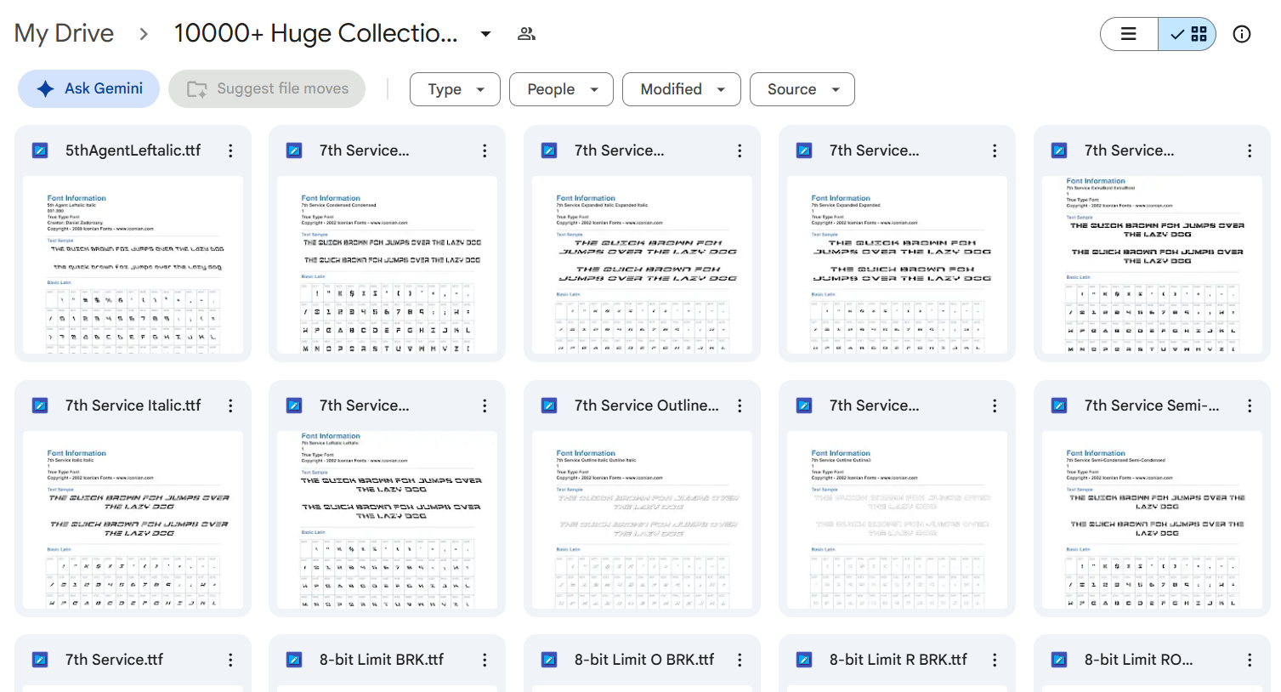
Task: Open More actions for 8-bit Limit O BRK.ttf
Action: coord(740,660)
